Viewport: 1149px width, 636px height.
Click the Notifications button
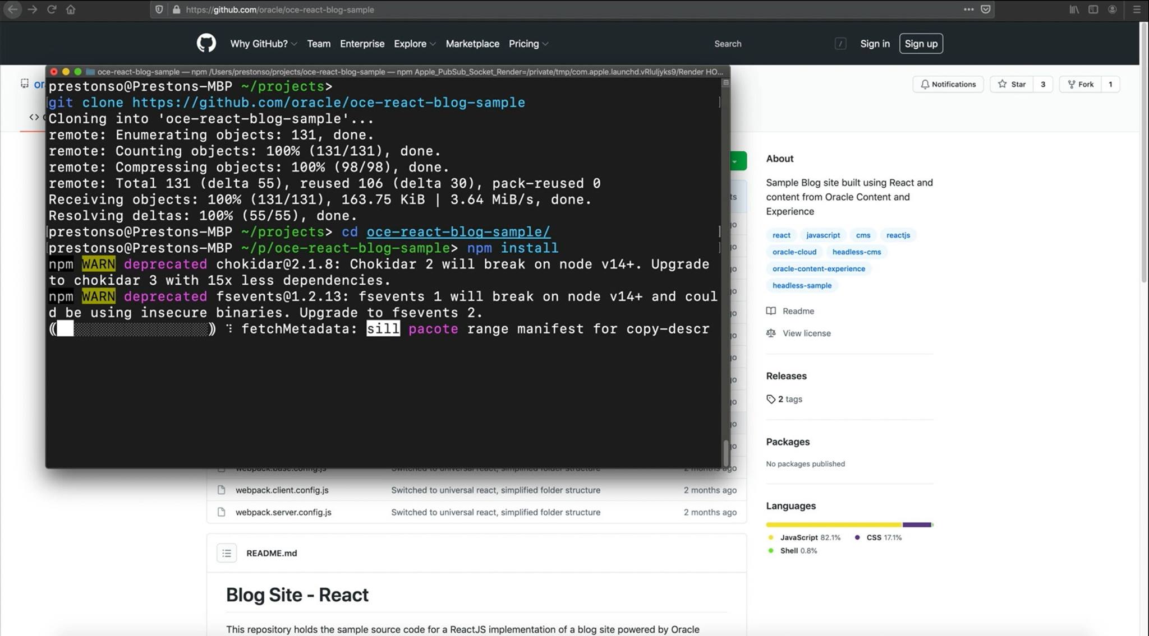click(x=948, y=84)
